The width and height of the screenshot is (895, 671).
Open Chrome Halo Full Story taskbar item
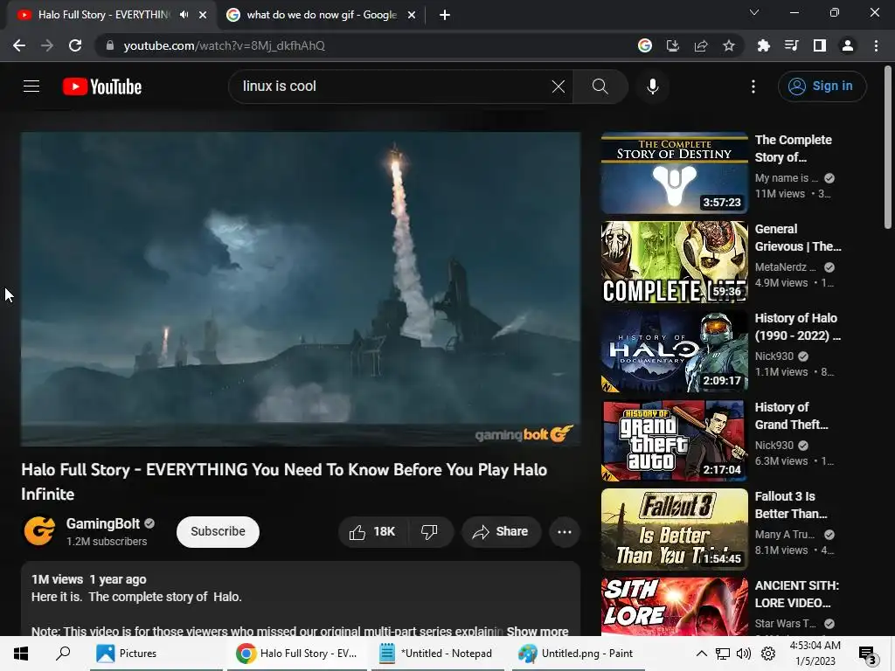pyautogui.click(x=297, y=654)
